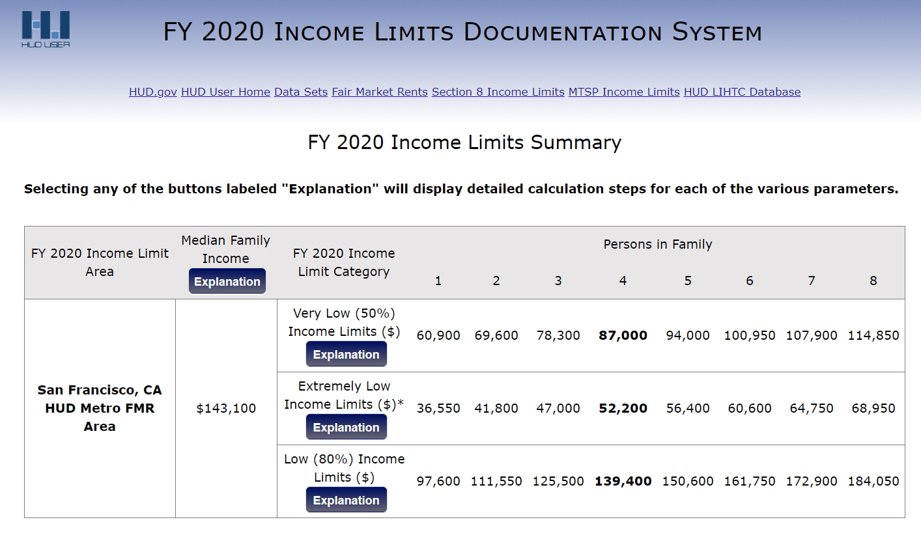Click the Persons in Family header

click(x=657, y=245)
